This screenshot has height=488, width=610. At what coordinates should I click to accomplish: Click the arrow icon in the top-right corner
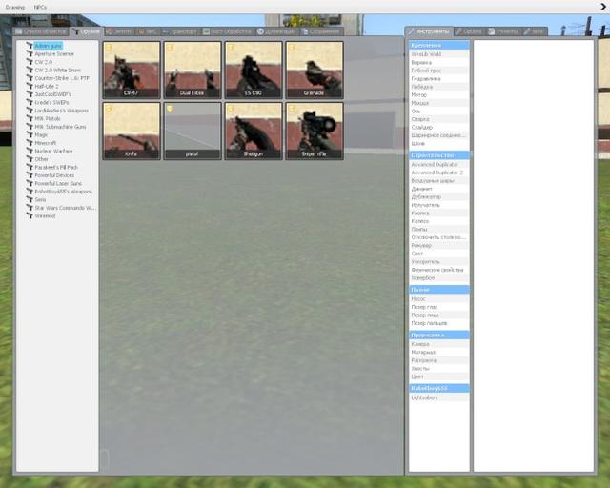(x=603, y=7)
